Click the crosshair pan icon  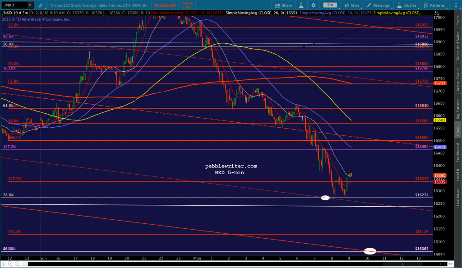click(4, 264)
